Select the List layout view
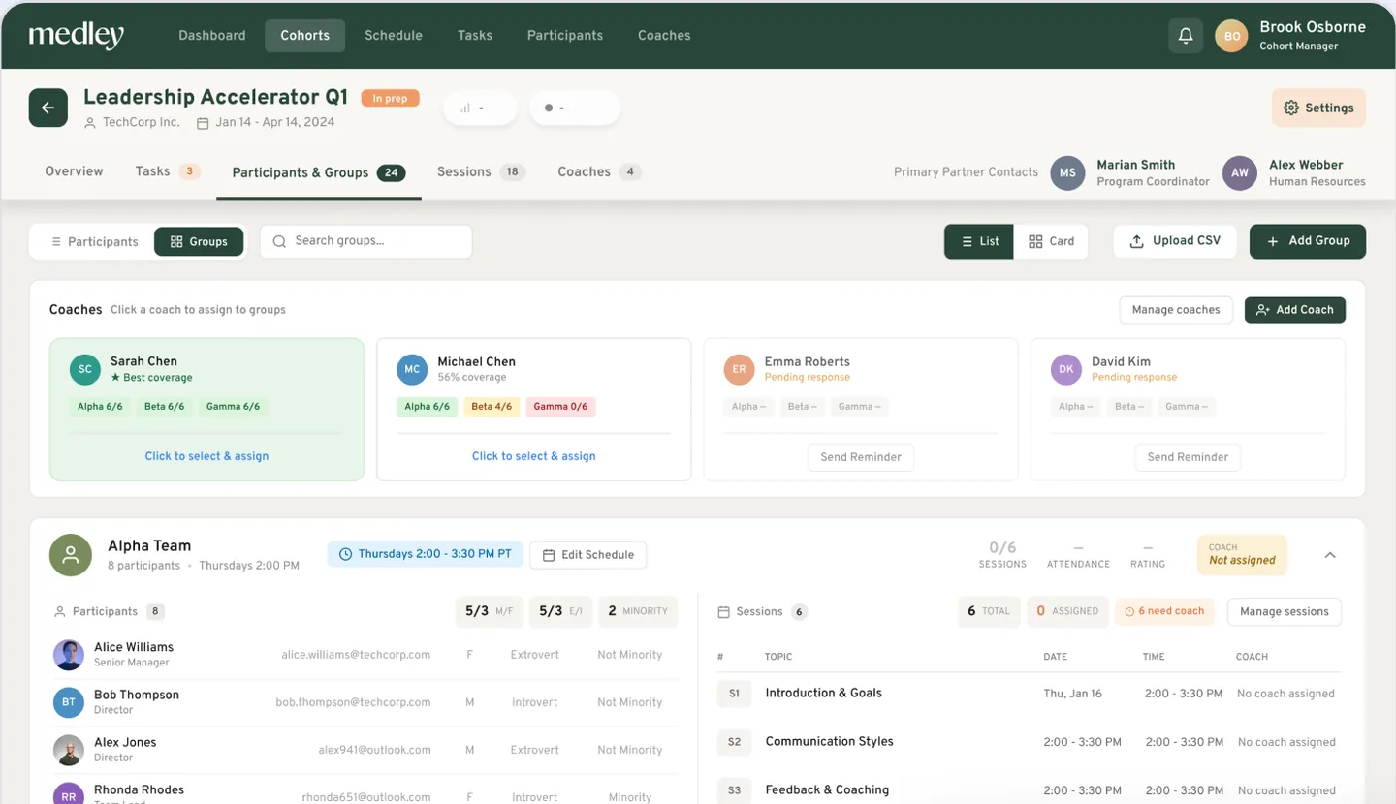 coord(980,241)
